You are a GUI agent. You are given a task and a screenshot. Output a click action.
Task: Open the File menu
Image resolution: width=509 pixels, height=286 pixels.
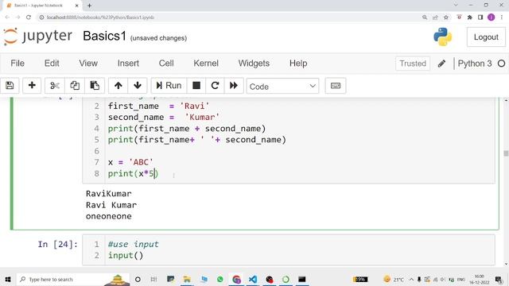pyautogui.click(x=17, y=64)
